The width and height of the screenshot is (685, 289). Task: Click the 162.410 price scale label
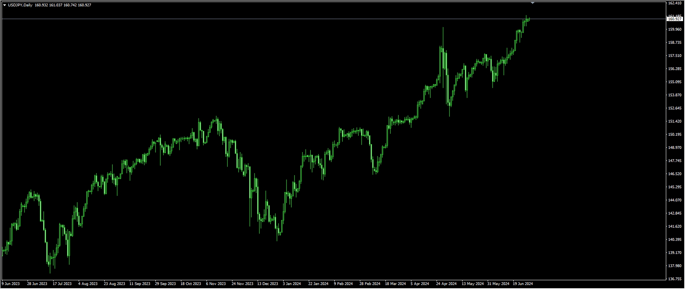(674, 3)
